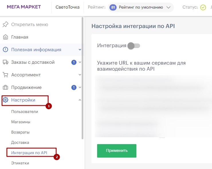The height and width of the screenshot is (169, 212).
Task: Click the sidebar vertical scrollbar
Action: (x=83, y=78)
